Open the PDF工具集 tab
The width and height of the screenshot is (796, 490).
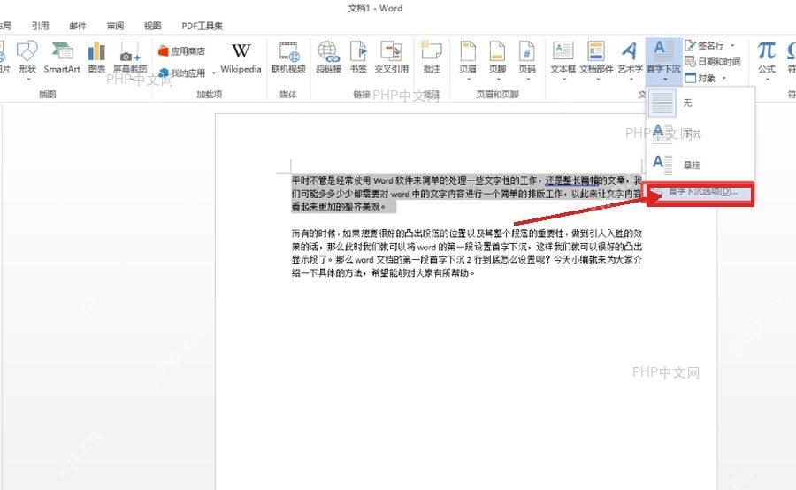[x=202, y=26]
